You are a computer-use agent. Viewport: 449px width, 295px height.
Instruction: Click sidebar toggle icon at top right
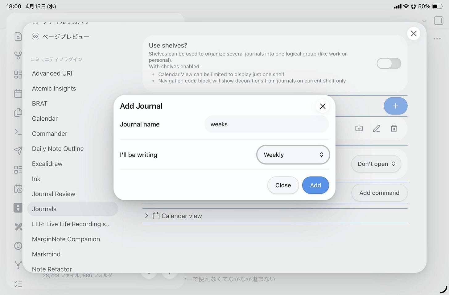[x=439, y=21]
